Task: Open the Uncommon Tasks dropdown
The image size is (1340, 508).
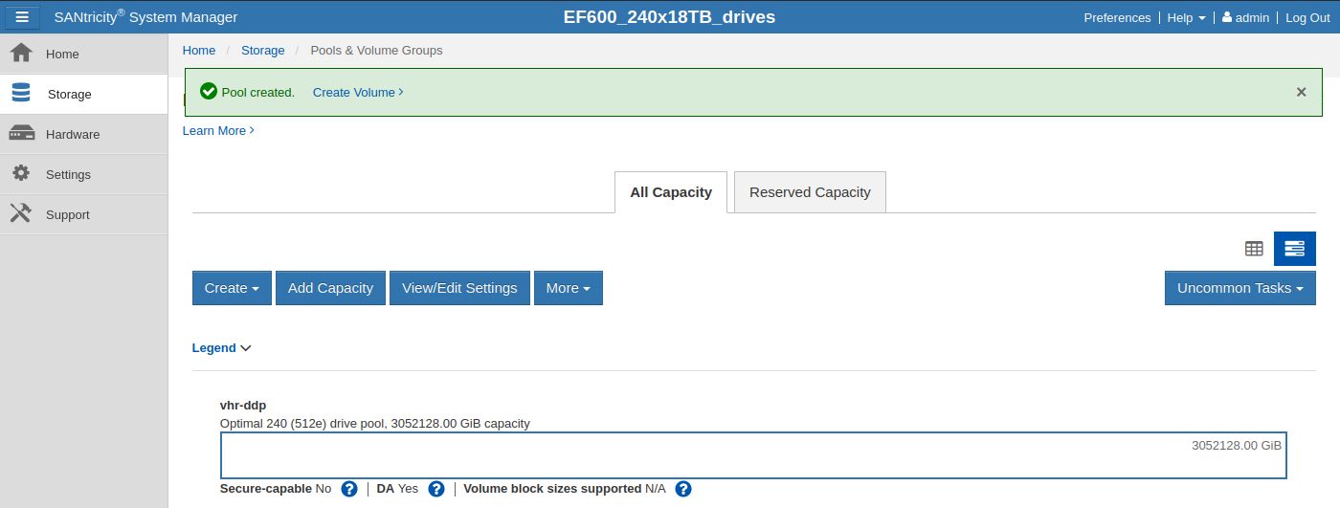Action: [x=1239, y=288]
